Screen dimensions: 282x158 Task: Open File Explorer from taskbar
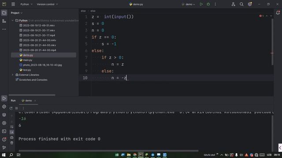pos(129,155)
